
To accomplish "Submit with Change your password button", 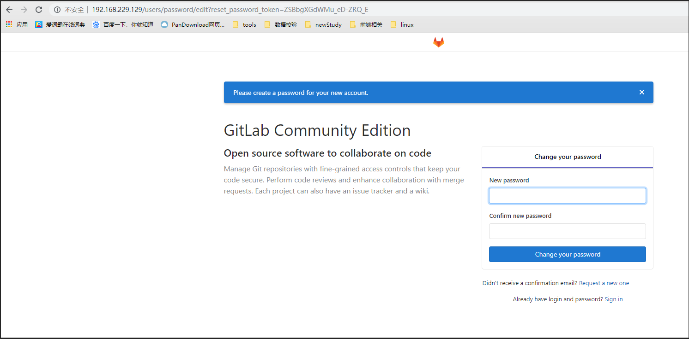I will [x=568, y=254].
